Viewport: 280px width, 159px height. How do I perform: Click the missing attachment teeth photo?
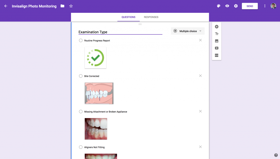click(x=96, y=129)
